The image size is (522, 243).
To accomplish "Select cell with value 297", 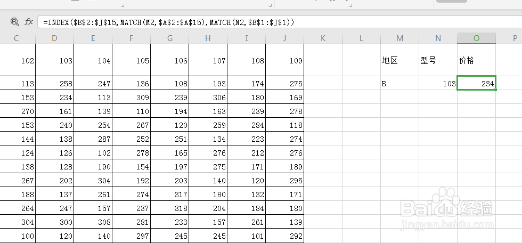I will tap(131, 236).
